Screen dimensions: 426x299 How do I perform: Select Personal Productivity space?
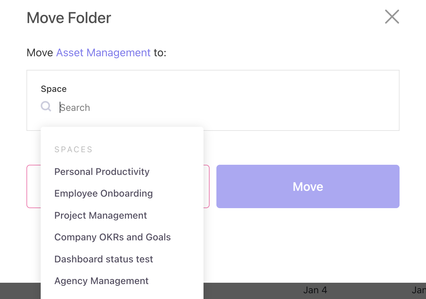(102, 172)
